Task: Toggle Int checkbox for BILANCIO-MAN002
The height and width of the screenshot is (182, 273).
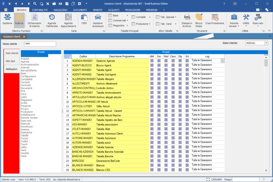Action: click(187, 170)
